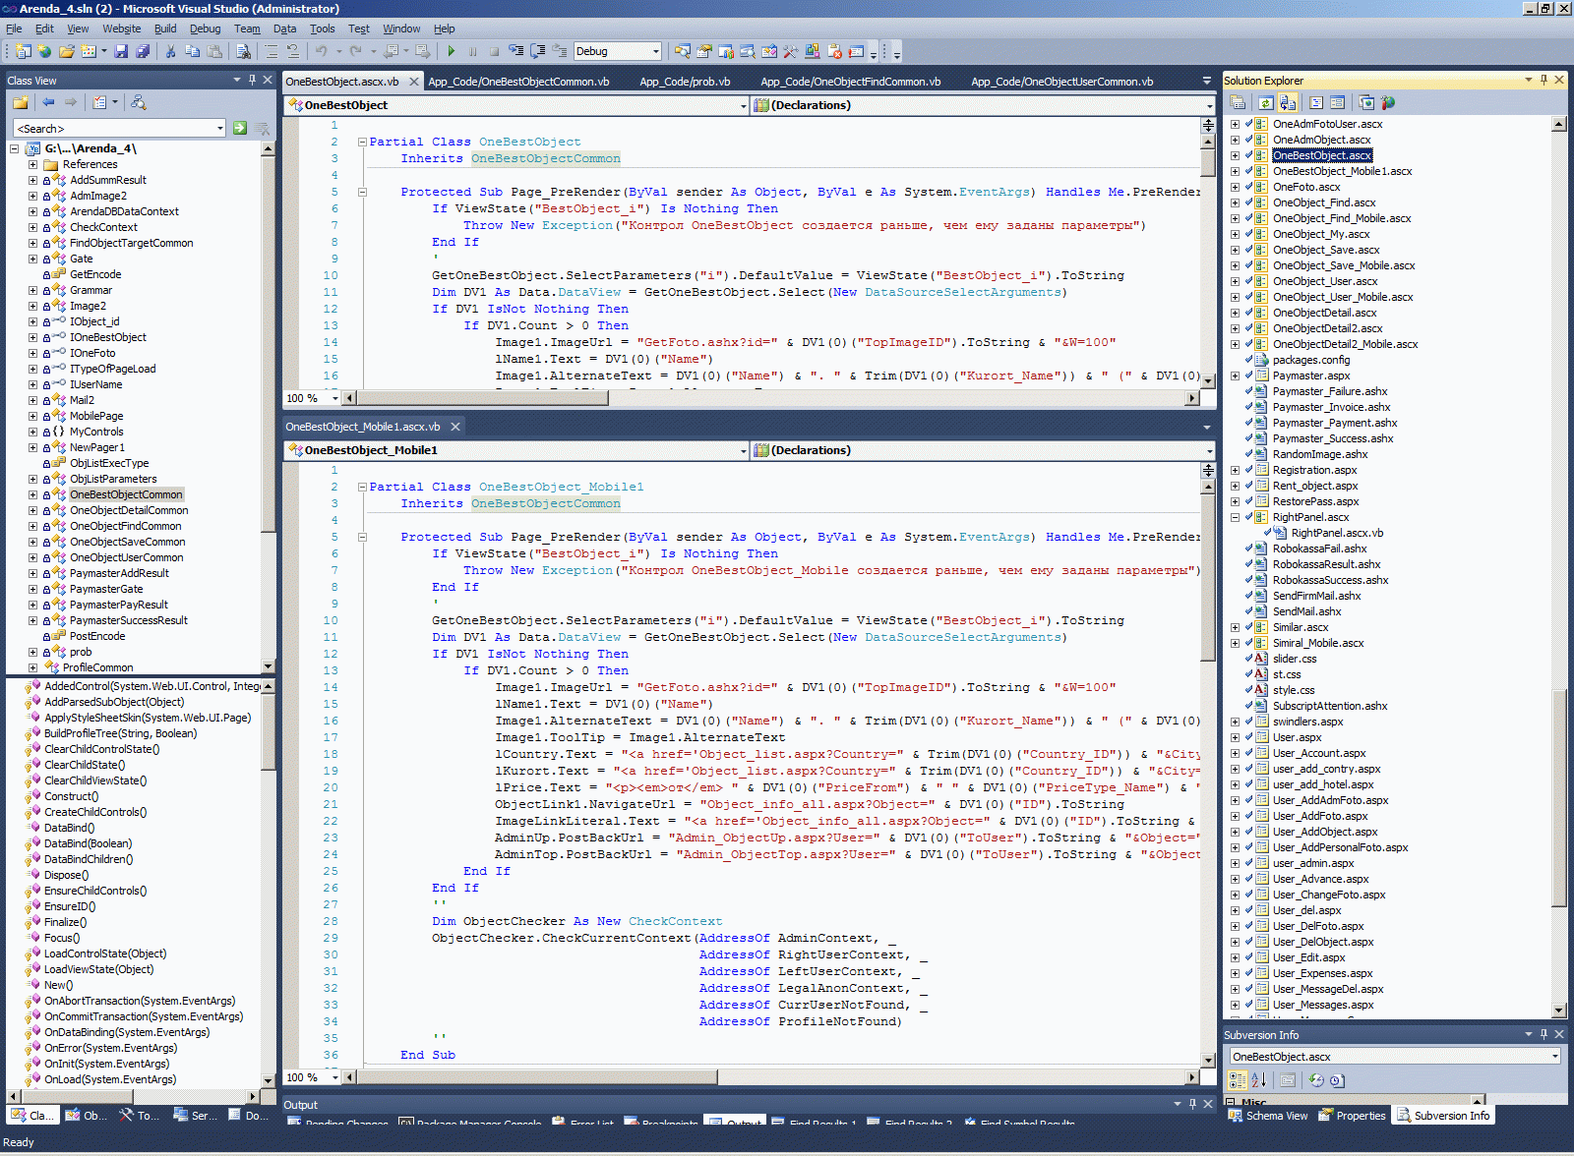Open the Properties panel tab
Screen dimensions: 1574x1156
tap(1354, 1116)
